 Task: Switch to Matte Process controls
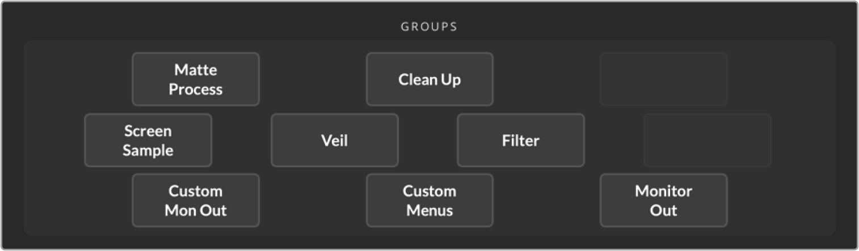click(196, 79)
